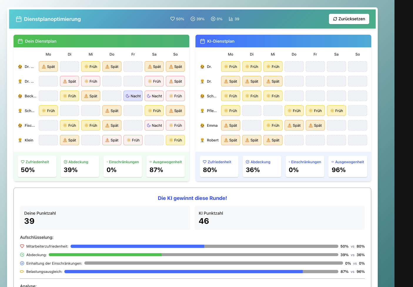Click the Deine Punktzahl 39 box
This screenshot has width=413, height=287.
tap(105, 218)
